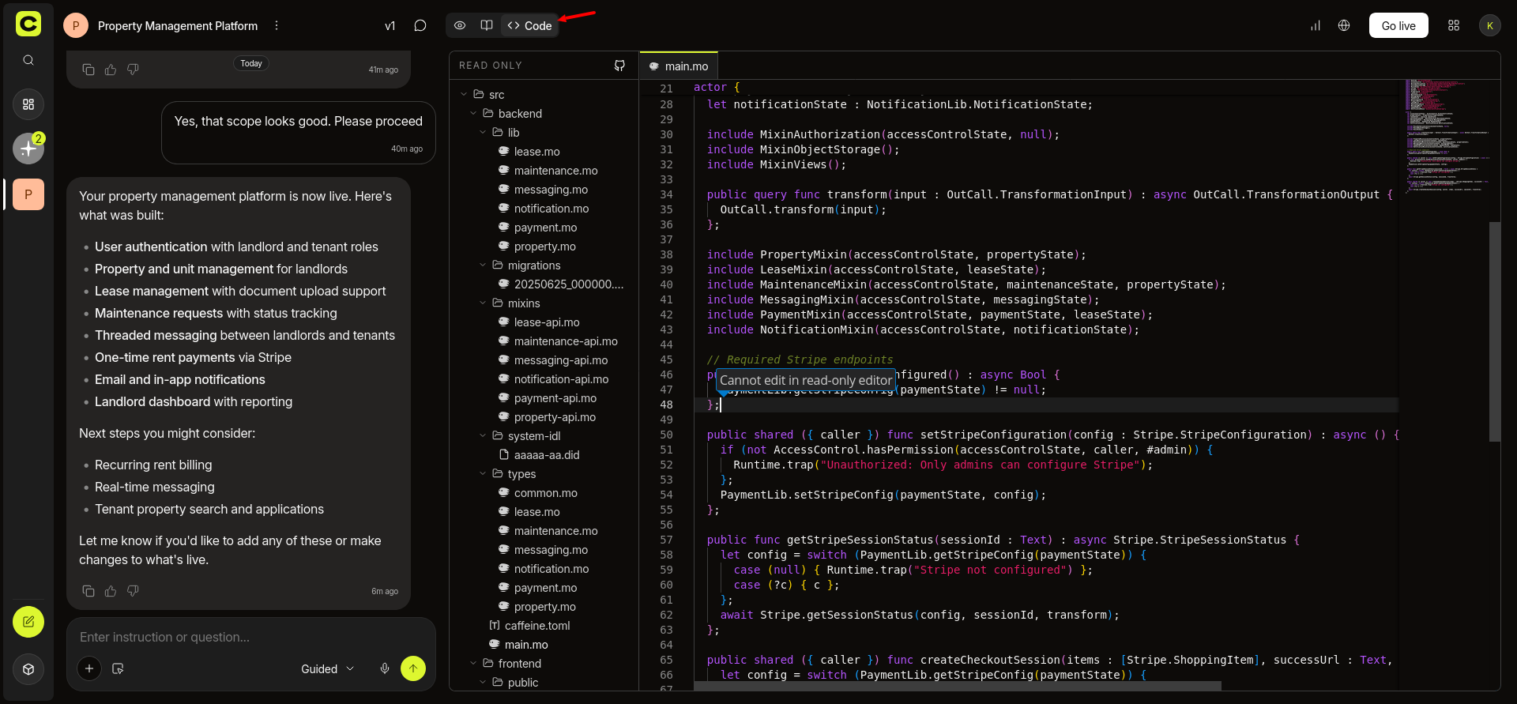
Task: Click the v1 version label
Action: 390,25
